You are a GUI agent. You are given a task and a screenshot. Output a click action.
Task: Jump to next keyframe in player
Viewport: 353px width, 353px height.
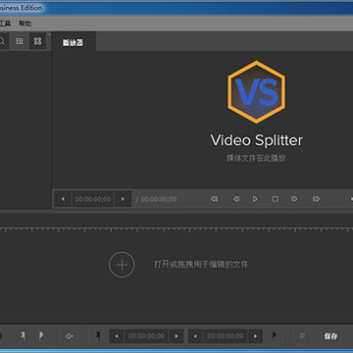pos(316,199)
